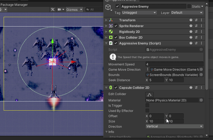The image size is (213, 140).
Task: Open Rigidbody 2D more options menu
Action: (201, 32)
